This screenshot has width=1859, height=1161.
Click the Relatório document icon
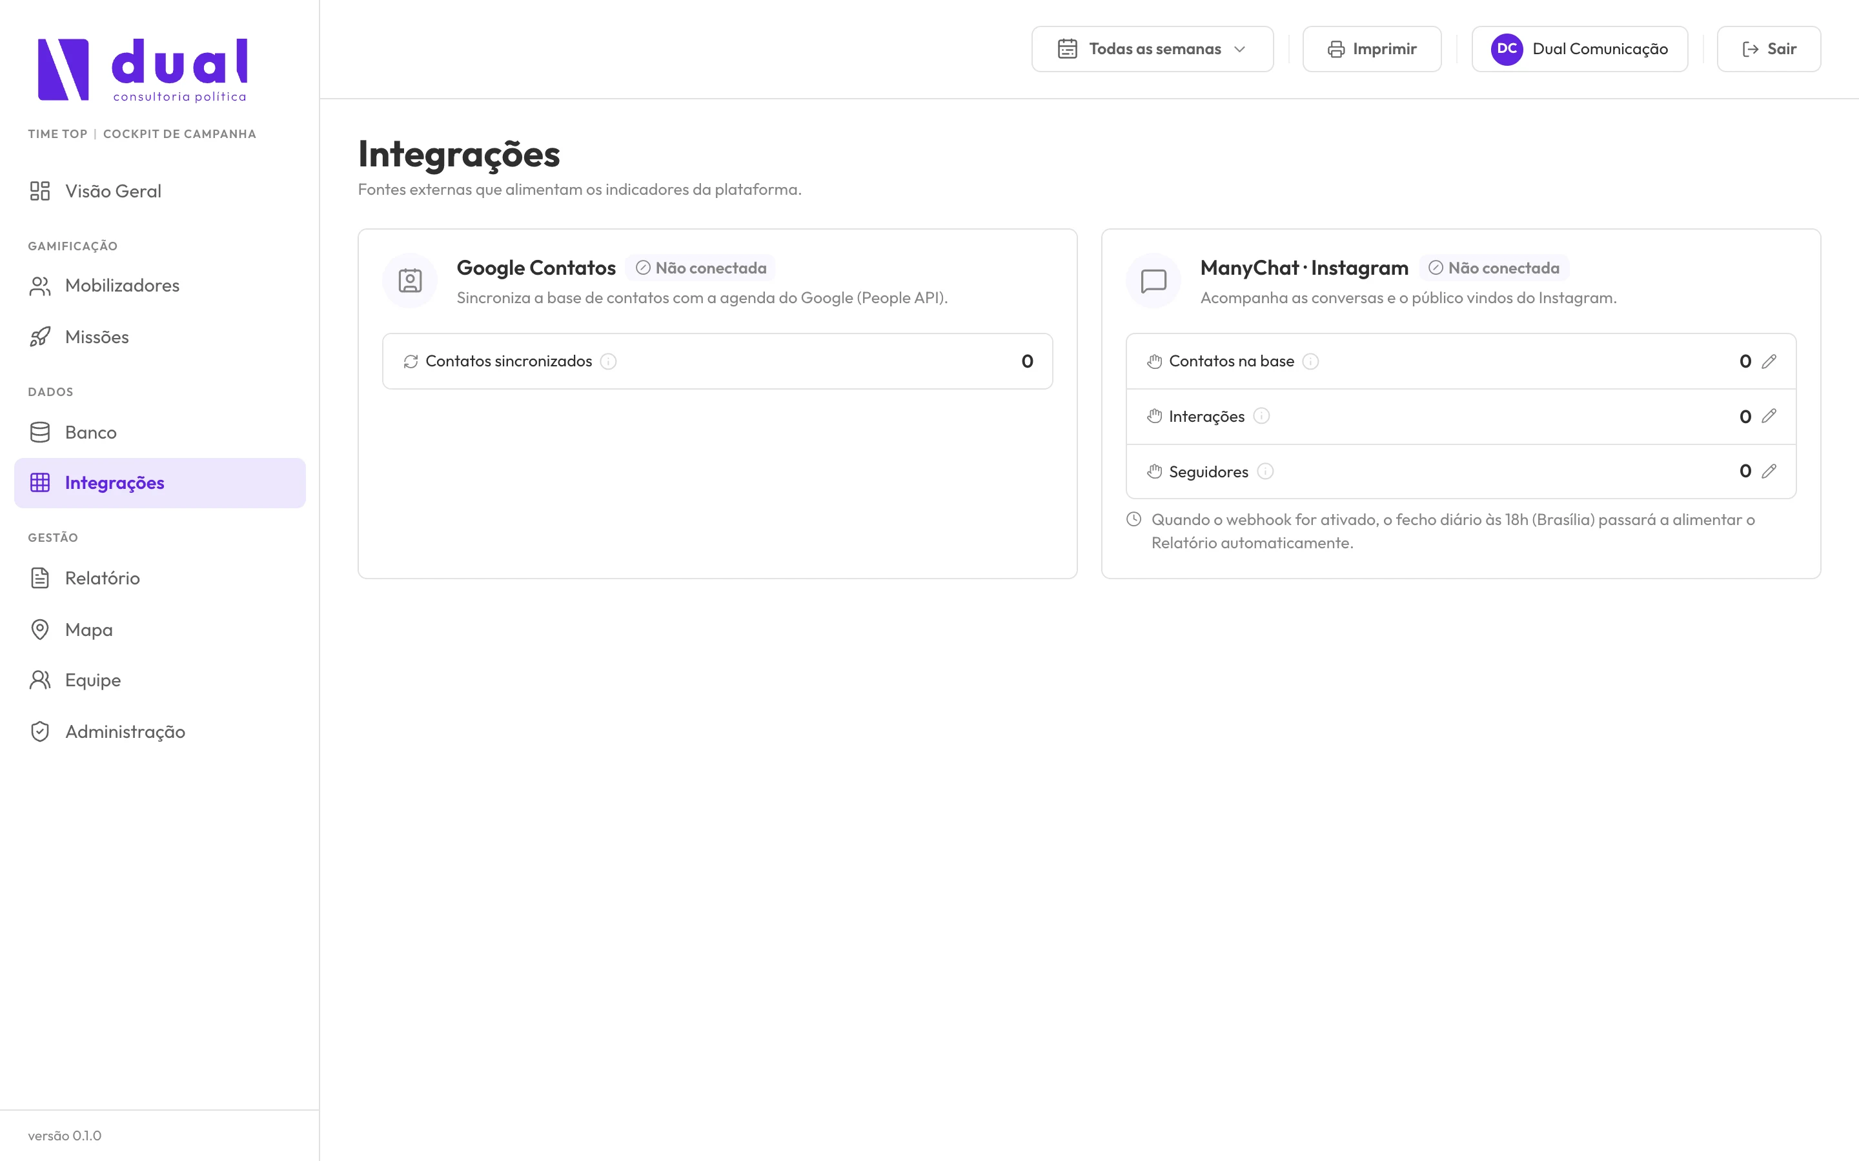pyautogui.click(x=40, y=578)
